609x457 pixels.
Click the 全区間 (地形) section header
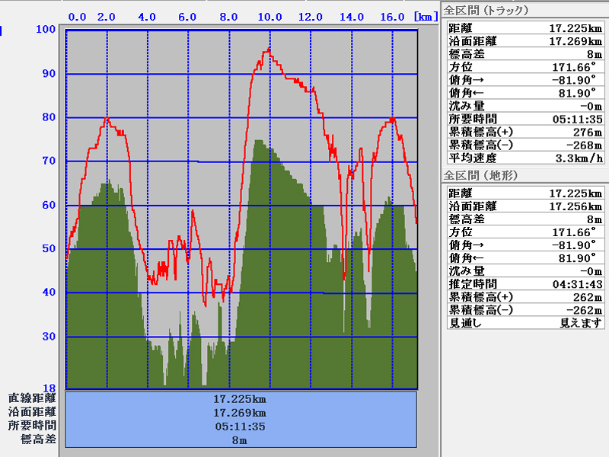[x=480, y=175]
